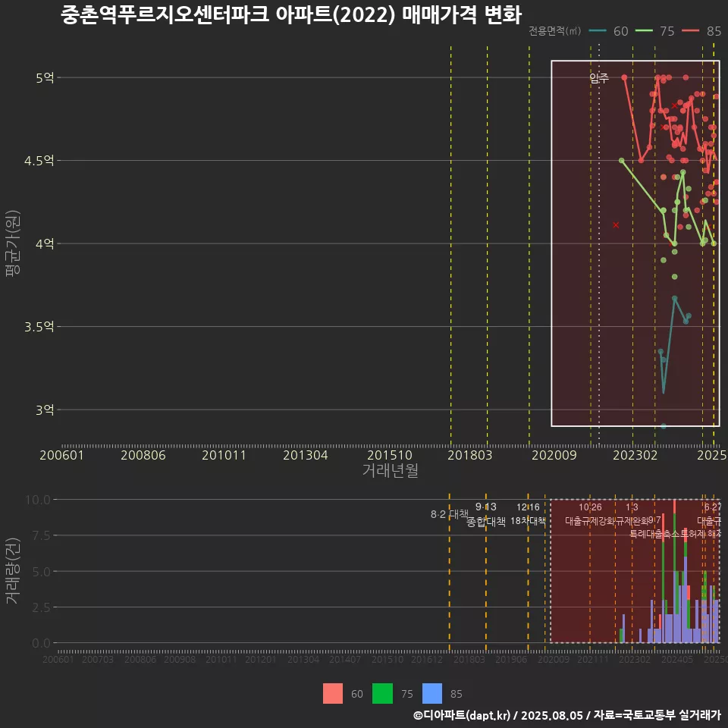Click the green 75㎡ line swatch in top legend
The width and height of the screenshot is (728, 728).
click(x=644, y=31)
